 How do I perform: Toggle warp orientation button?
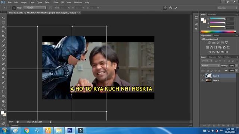(x=51, y=8)
